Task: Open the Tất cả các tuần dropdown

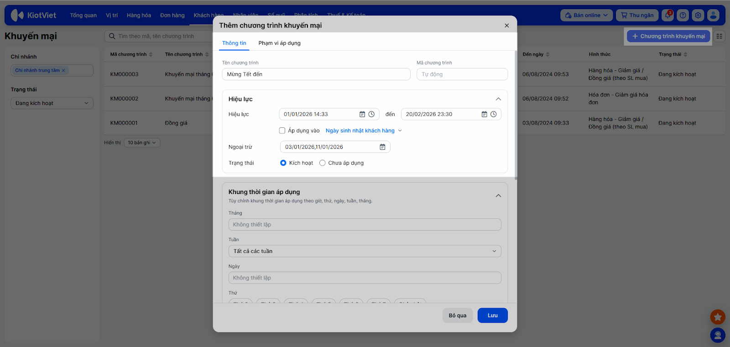Action: pos(365,251)
